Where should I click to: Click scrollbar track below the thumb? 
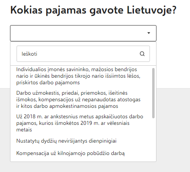pyautogui.click(x=153, y=139)
